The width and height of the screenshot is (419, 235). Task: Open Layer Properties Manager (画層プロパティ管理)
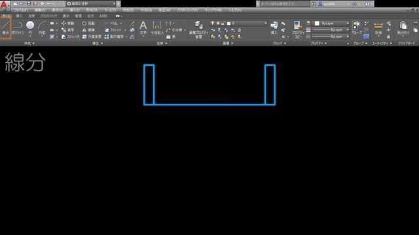(198, 30)
